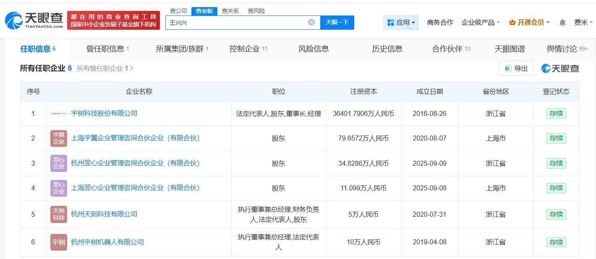The image size is (596, 259).
Task: Click the search input field containing 王兴兴
Action: click(x=235, y=23)
